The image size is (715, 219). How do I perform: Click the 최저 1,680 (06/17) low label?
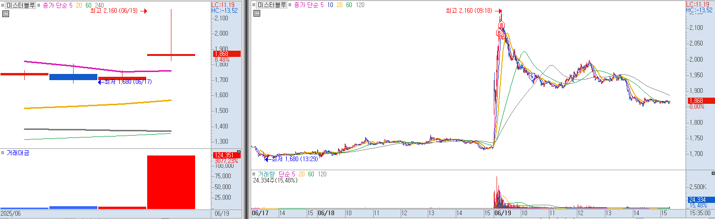[x=128, y=82]
